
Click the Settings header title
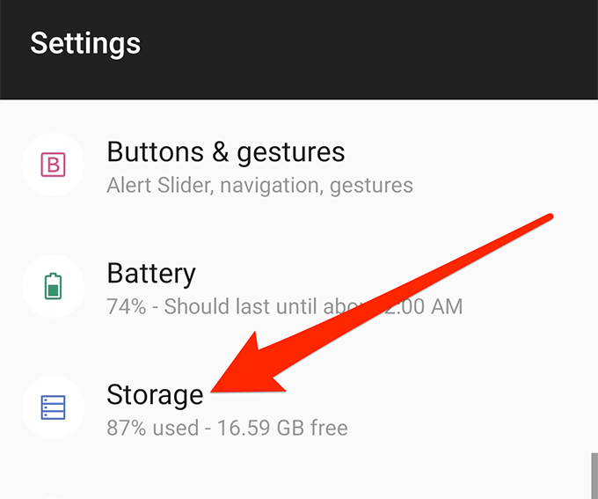[85, 44]
